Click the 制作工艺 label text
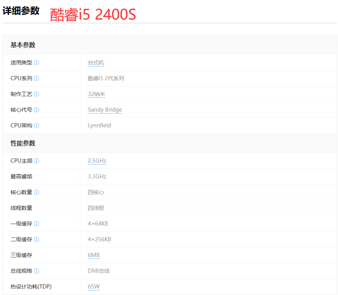The width and height of the screenshot is (338, 295). (21, 94)
